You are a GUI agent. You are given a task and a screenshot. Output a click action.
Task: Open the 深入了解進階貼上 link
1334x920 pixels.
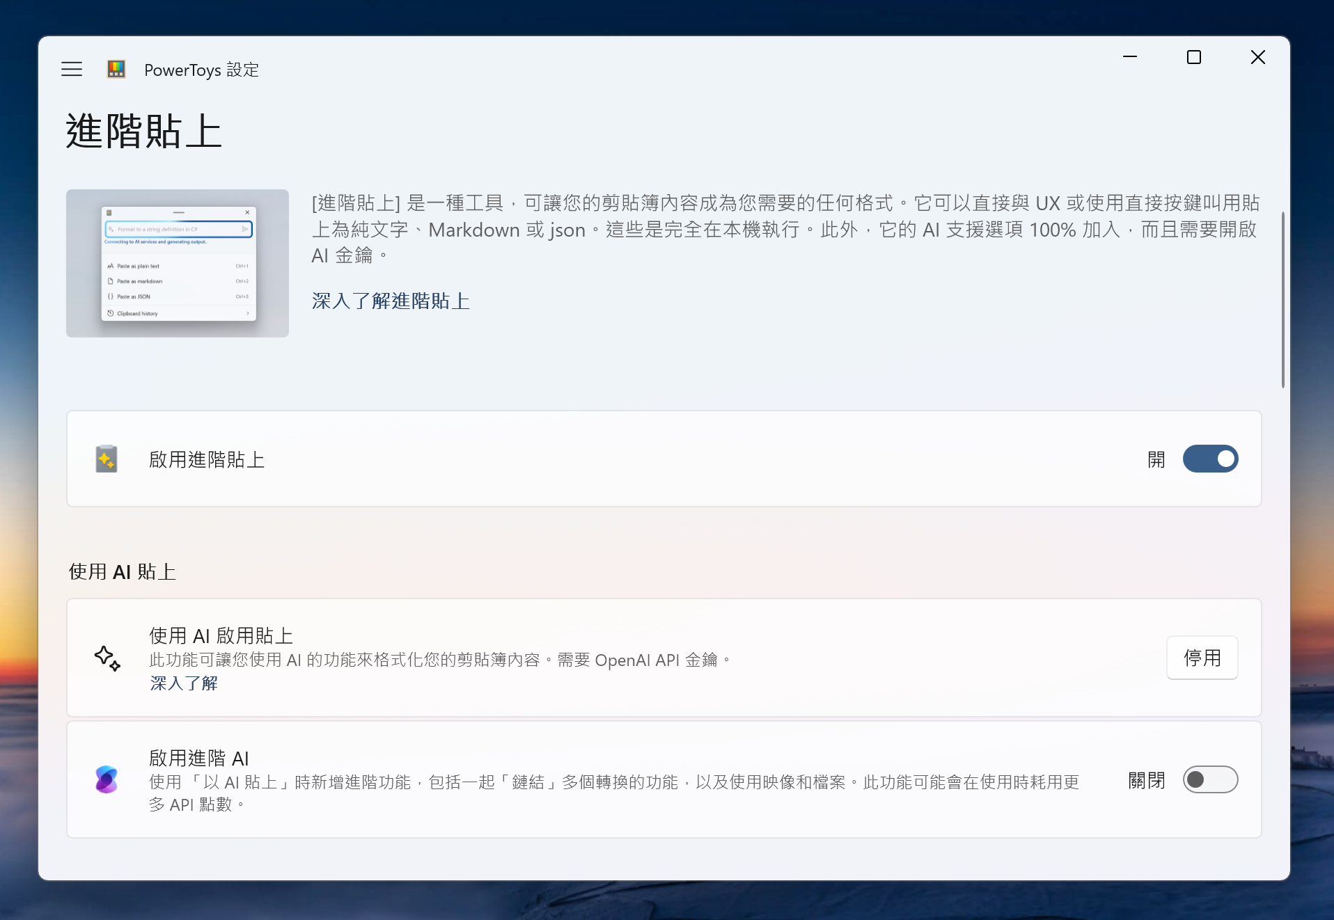pyautogui.click(x=391, y=301)
